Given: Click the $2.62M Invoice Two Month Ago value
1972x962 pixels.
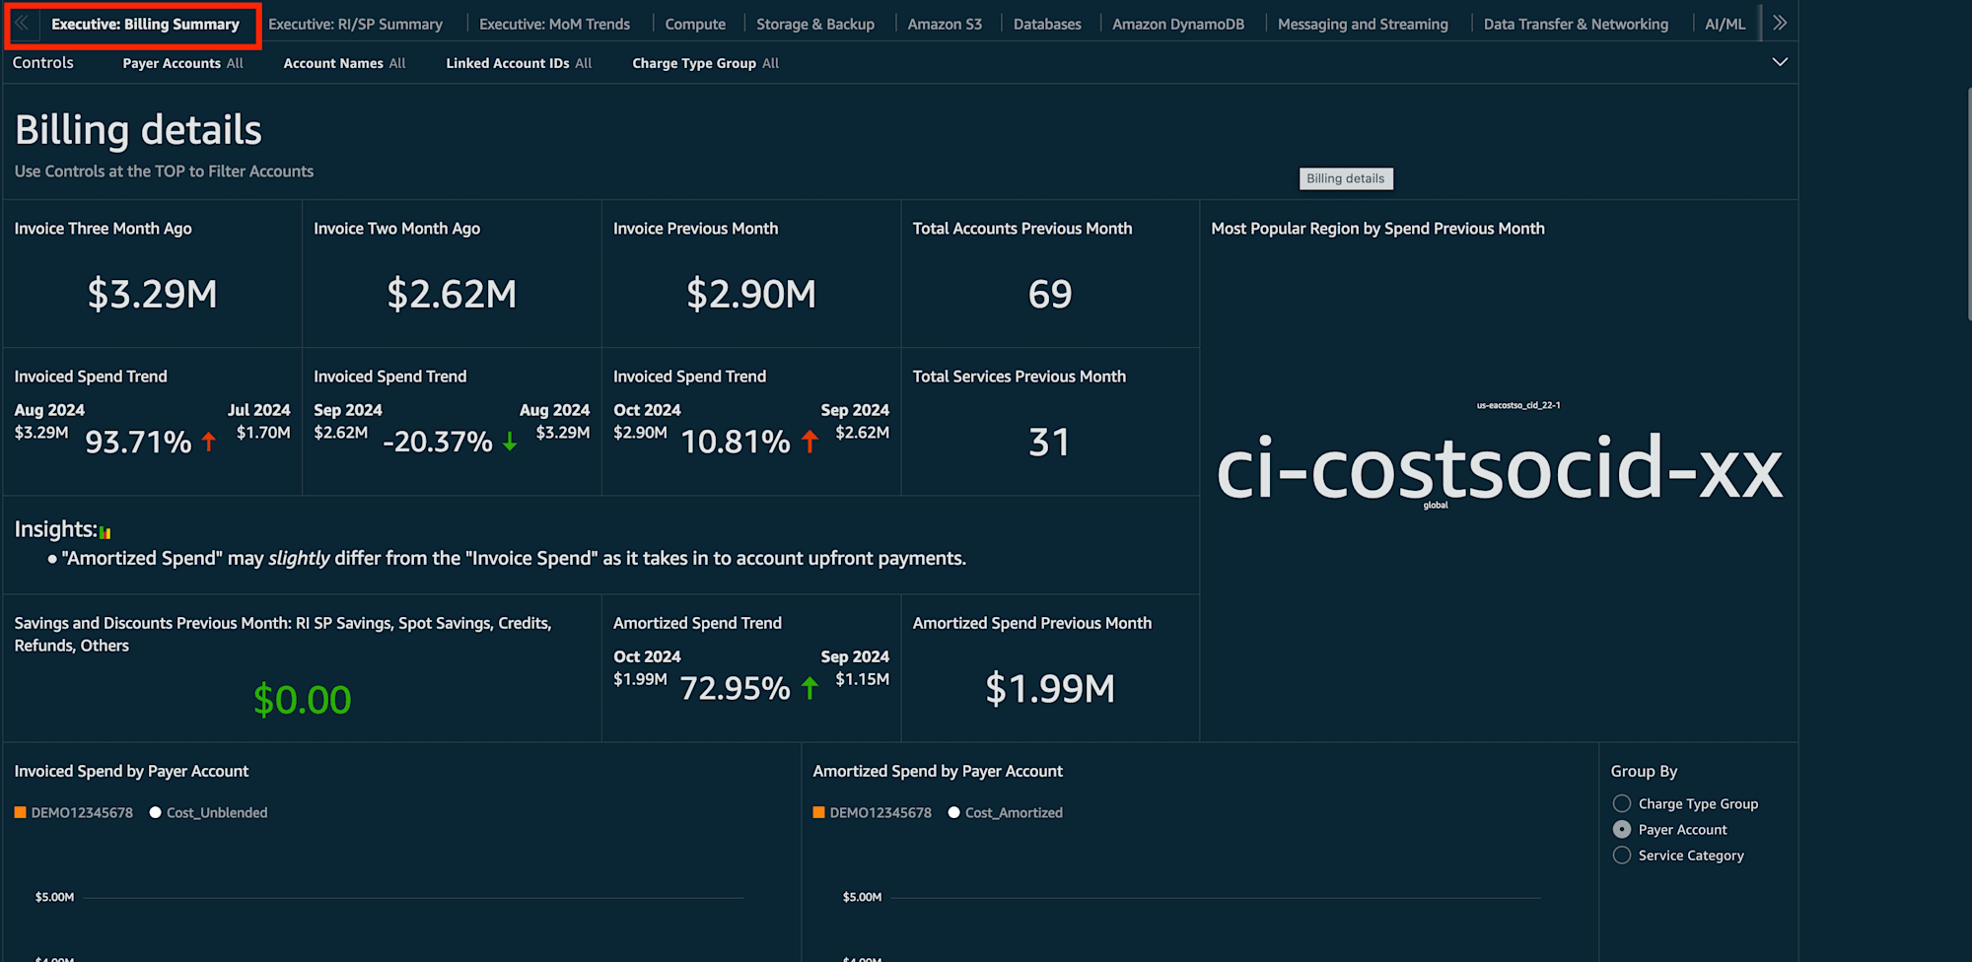Looking at the screenshot, I should click(452, 294).
